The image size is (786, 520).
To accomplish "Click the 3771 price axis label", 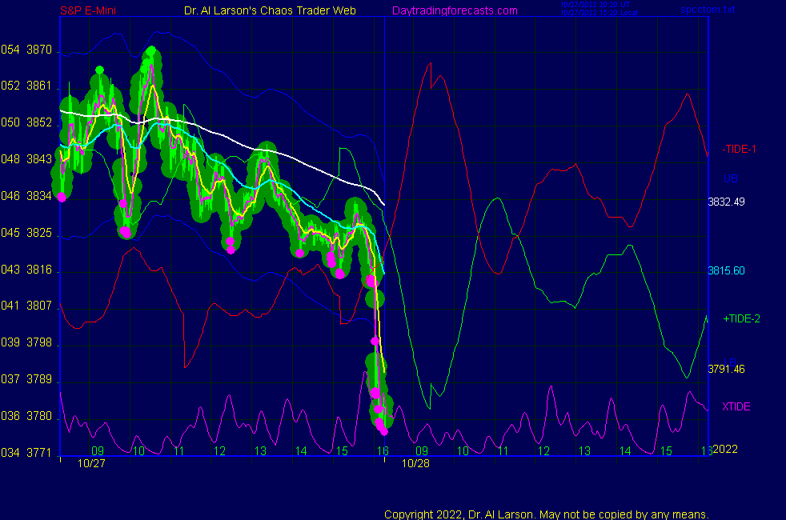I will point(38,454).
